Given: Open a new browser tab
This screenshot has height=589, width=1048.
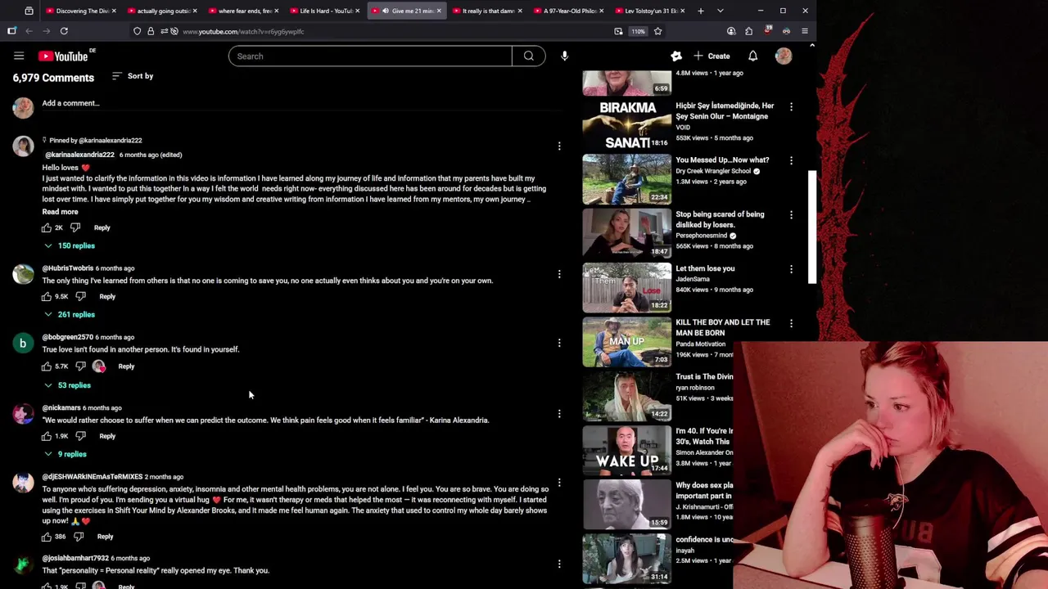Looking at the screenshot, I should point(701,11).
